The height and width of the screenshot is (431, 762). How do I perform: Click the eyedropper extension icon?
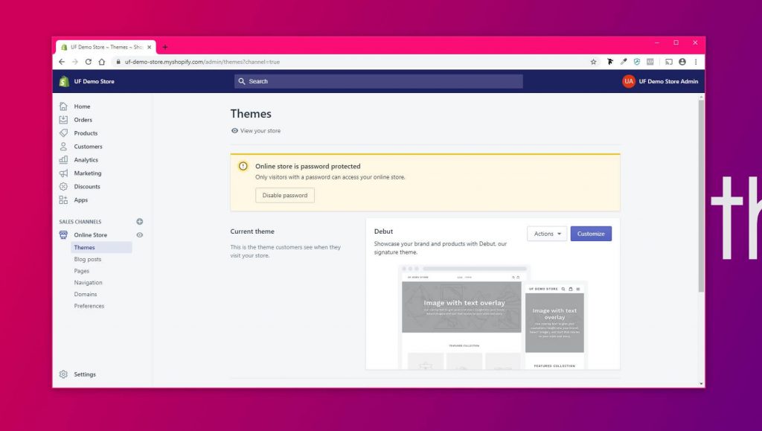pos(624,62)
